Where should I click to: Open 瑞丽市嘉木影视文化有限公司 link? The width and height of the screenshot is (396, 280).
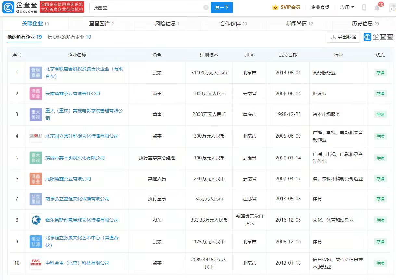pos(75,158)
